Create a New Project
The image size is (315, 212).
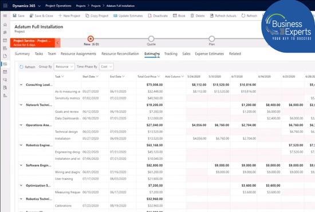(69, 15)
